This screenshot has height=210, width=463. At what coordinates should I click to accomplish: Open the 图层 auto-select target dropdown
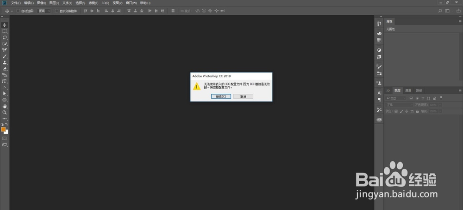44,11
